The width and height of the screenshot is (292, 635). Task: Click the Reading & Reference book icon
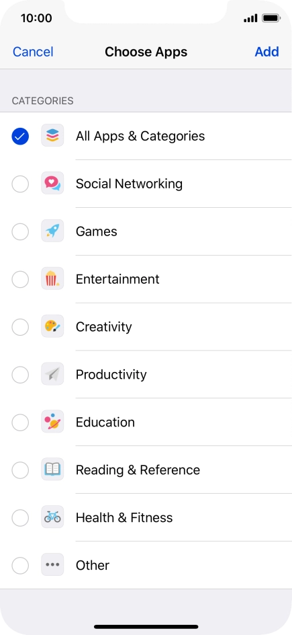tap(52, 470)
